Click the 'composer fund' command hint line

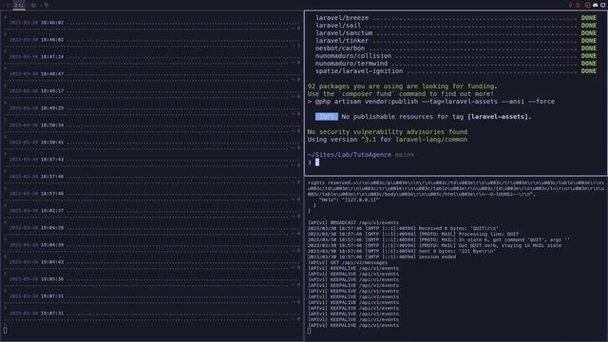[x=401, y=94]
